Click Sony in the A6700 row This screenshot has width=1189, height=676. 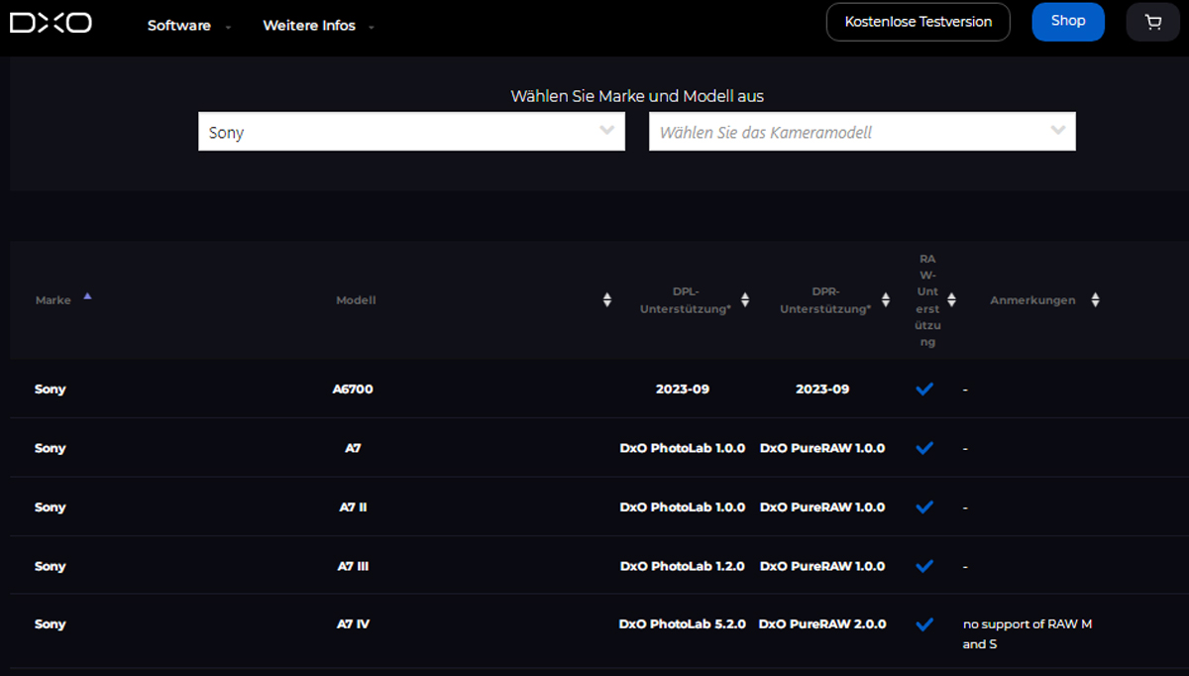50,390
